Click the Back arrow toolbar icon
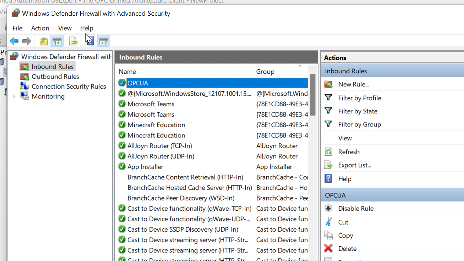The width and height of the screenshot is (464, 261). [14, 41]
